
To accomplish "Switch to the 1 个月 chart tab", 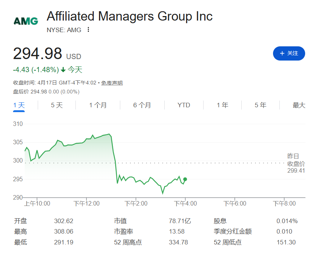I will pos(98,105).
